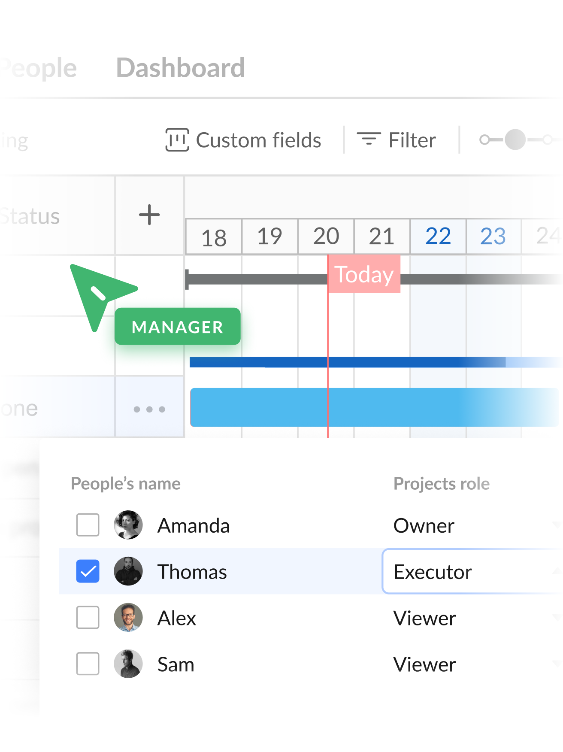Click Sam's avatar photo
Viewport: 563px width, 752px height.
coord(128,664)
